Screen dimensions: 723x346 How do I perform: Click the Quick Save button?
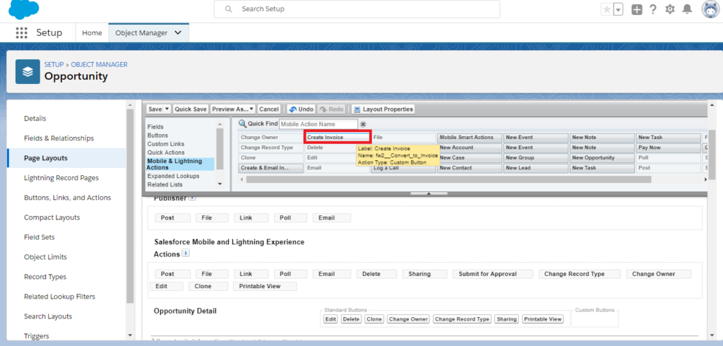coord(191,109)
